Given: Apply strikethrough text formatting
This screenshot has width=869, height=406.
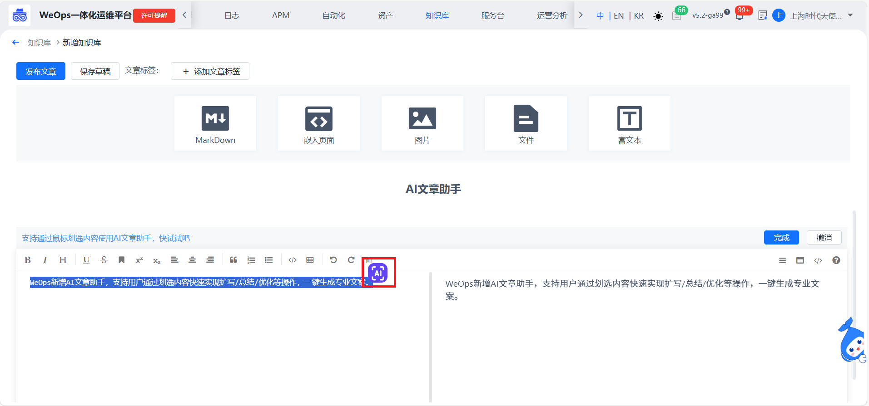Looking at the screenshot, I should (x=104, y=260).
